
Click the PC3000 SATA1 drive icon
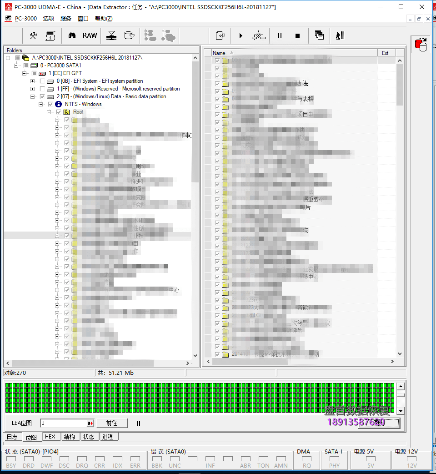tap(34, 66)
